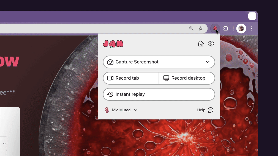Open Chrome profile avatar

coord(241,28)
